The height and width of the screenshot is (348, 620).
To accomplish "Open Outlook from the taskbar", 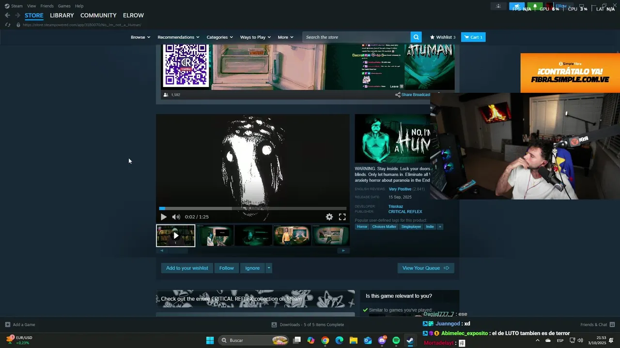I will [368, 340].
